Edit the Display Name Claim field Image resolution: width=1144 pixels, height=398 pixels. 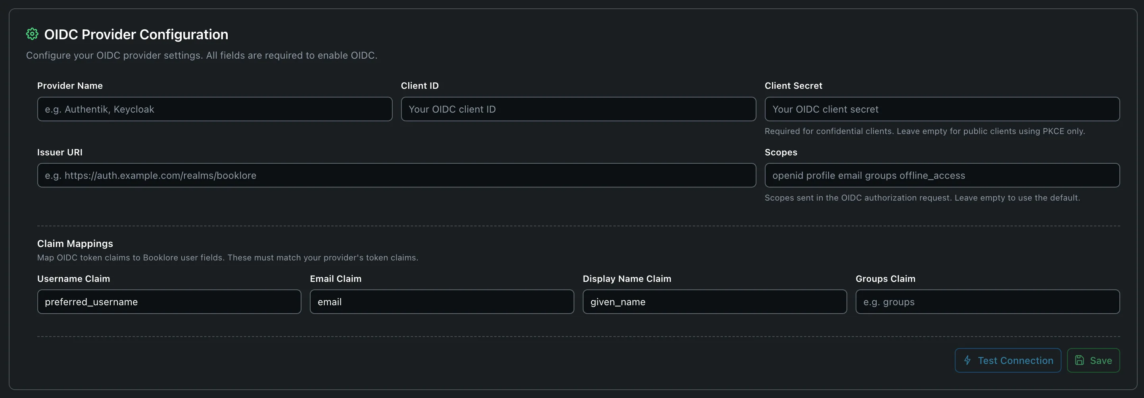click(x=714, y=302)
